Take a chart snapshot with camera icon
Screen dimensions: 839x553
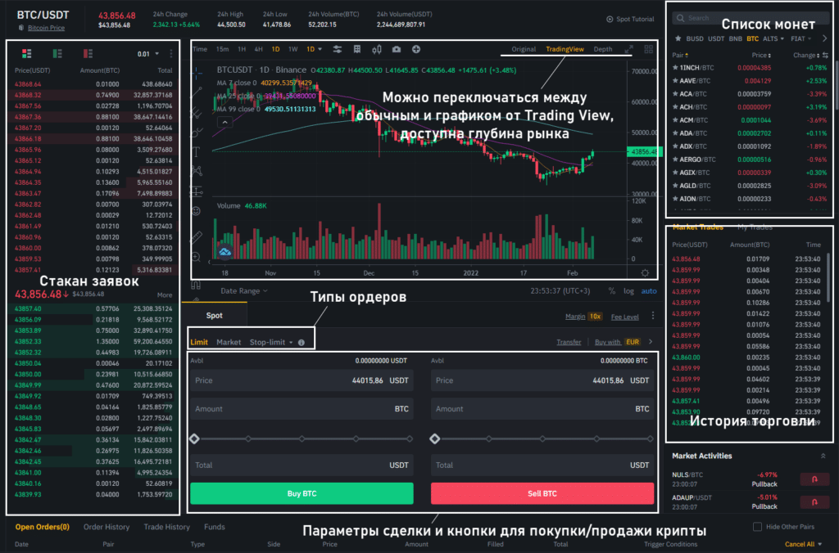tap(397, 49)
